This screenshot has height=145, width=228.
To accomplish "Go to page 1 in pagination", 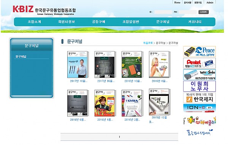I will click(119, 137).
